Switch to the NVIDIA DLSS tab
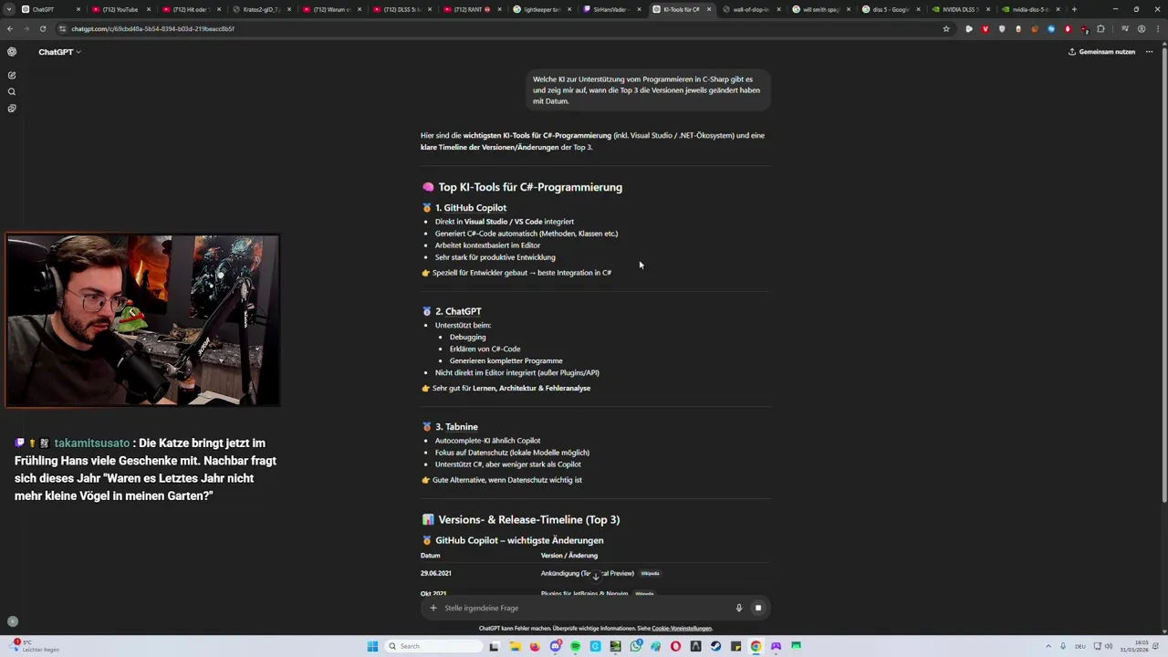The width and height of the screenshot is (1168, 657). point(960,9)
